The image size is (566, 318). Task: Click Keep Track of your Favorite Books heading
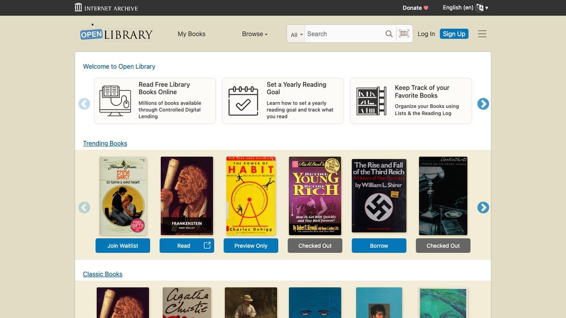[x=422, y=91]
